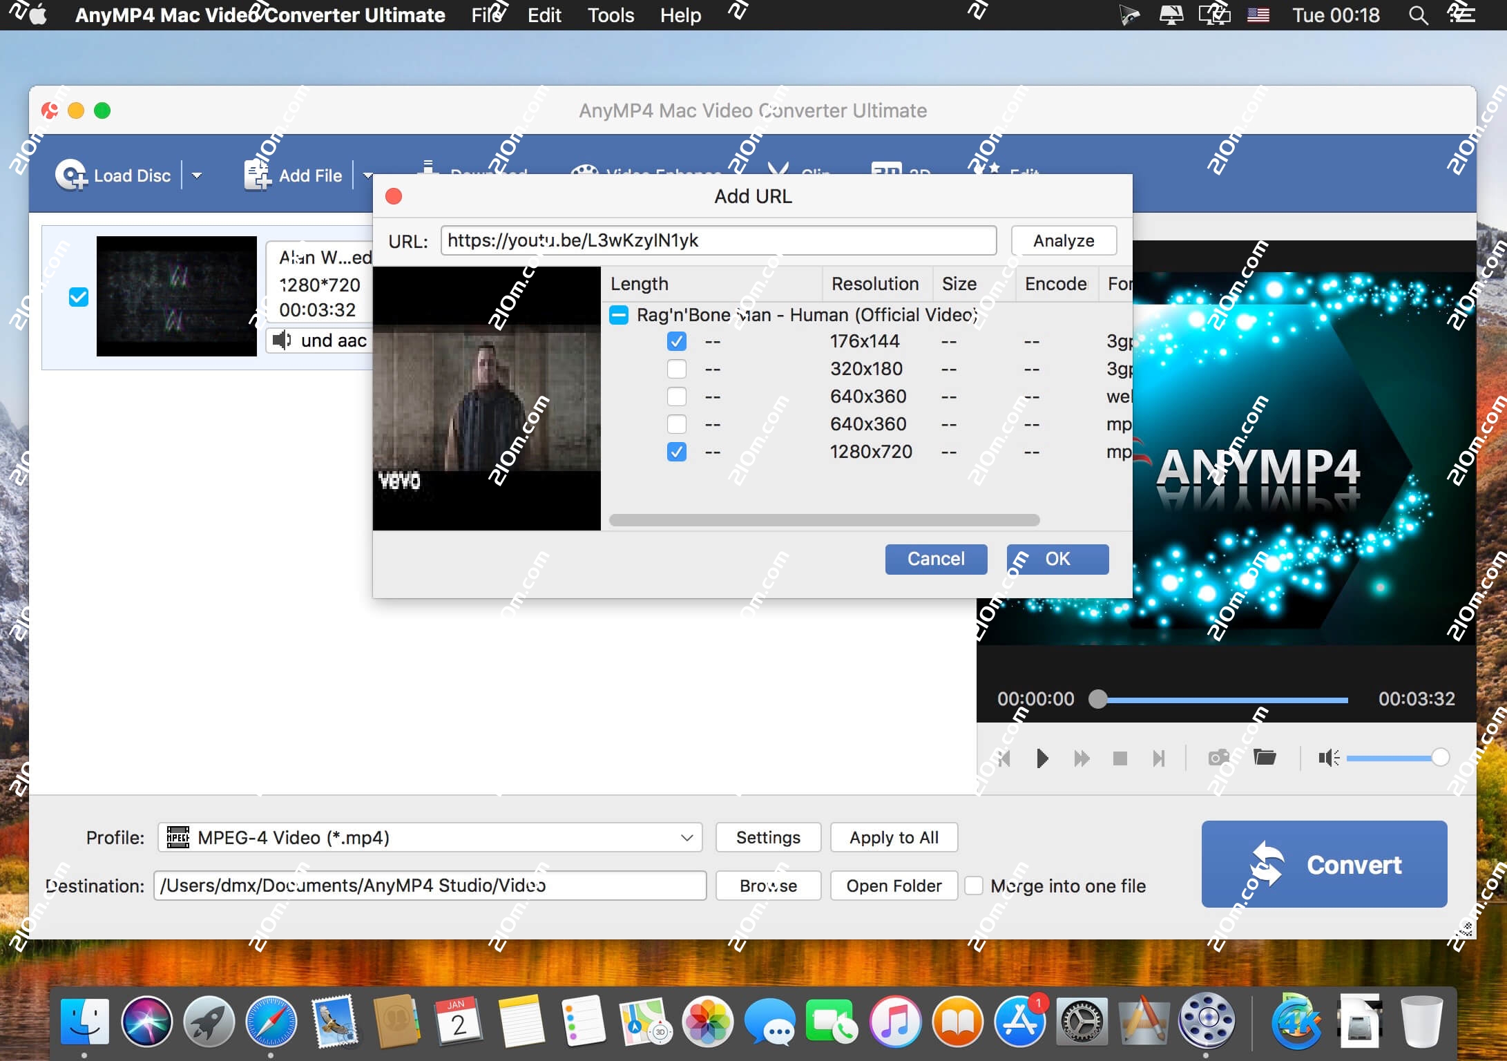Click the Analyze button
This screenshot has width=1507, height=1061.
(x=1064, y=240)
